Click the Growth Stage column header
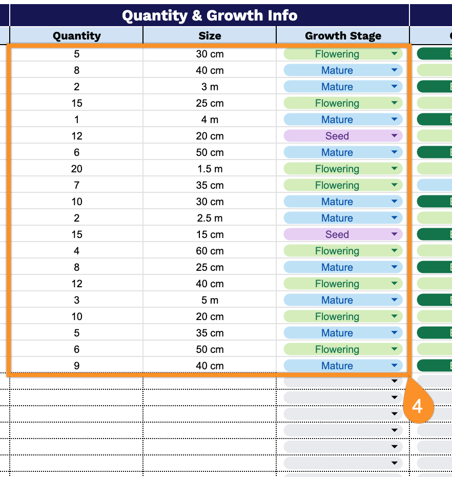The width and height of the screenshot is (452, 477). (x=343, y=35)
